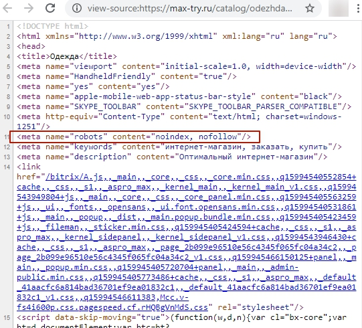Click the browser forward arrow
This screenshot has height=328, width=362.
tap(29, 8)
